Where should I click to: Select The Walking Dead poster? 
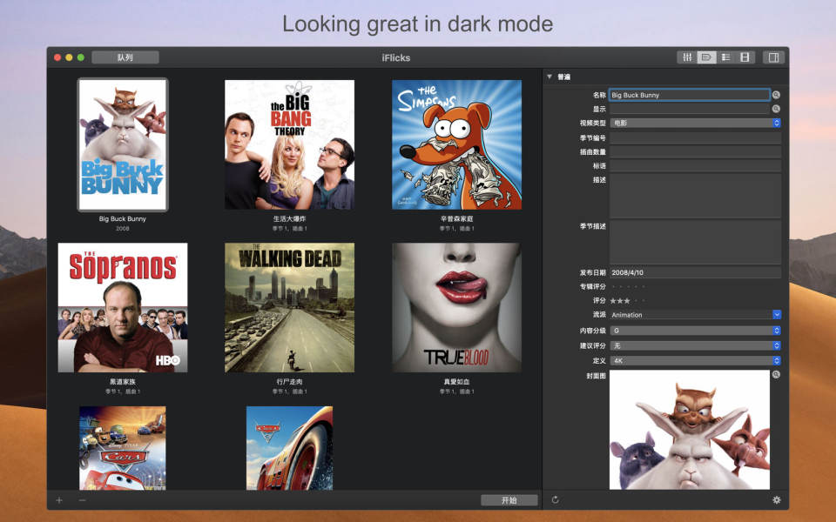289,307
